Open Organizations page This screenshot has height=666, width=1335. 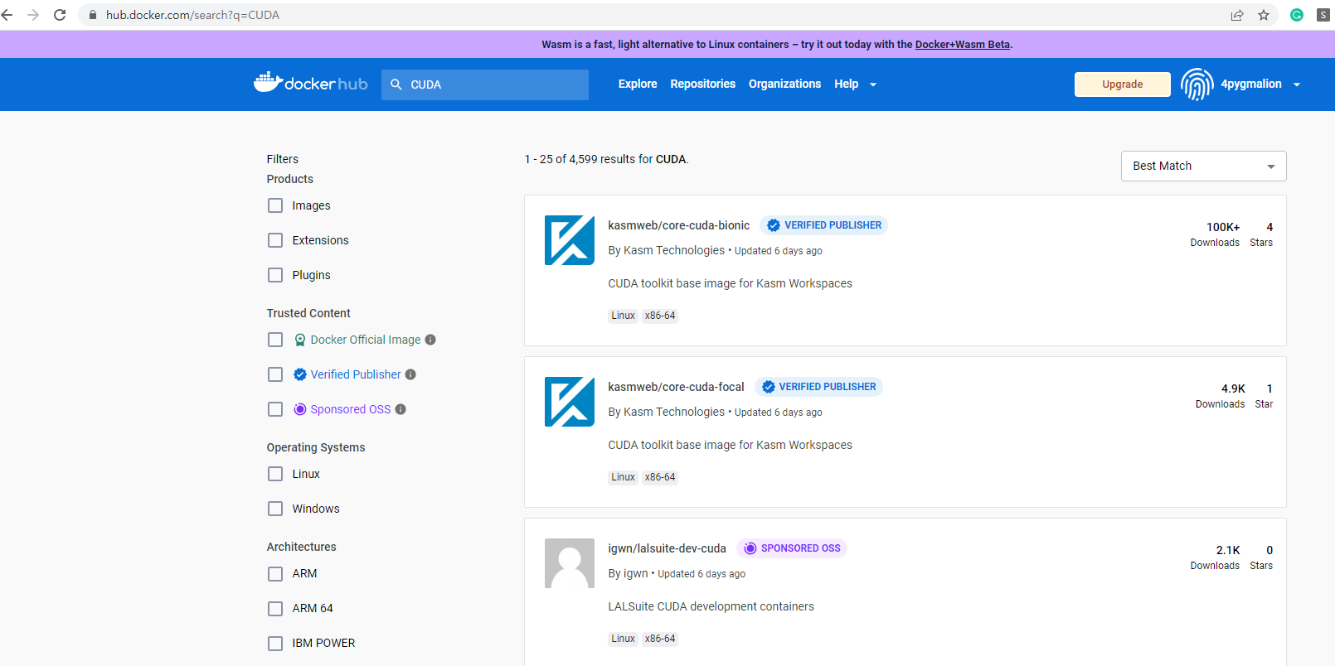(784, 84)
